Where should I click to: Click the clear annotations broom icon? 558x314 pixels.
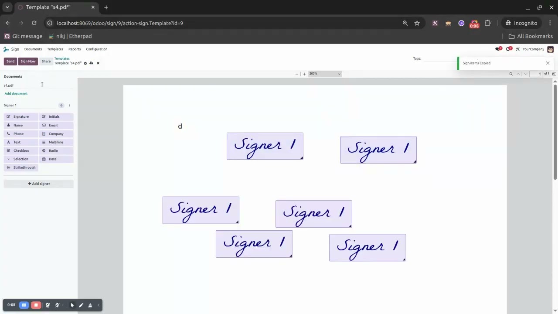coord(90,305)
